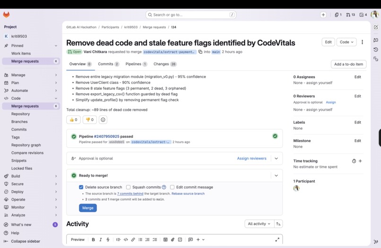Open the create new plus menu
The height and width of the screenshot is (248, 381).
[x=323, y=15]
